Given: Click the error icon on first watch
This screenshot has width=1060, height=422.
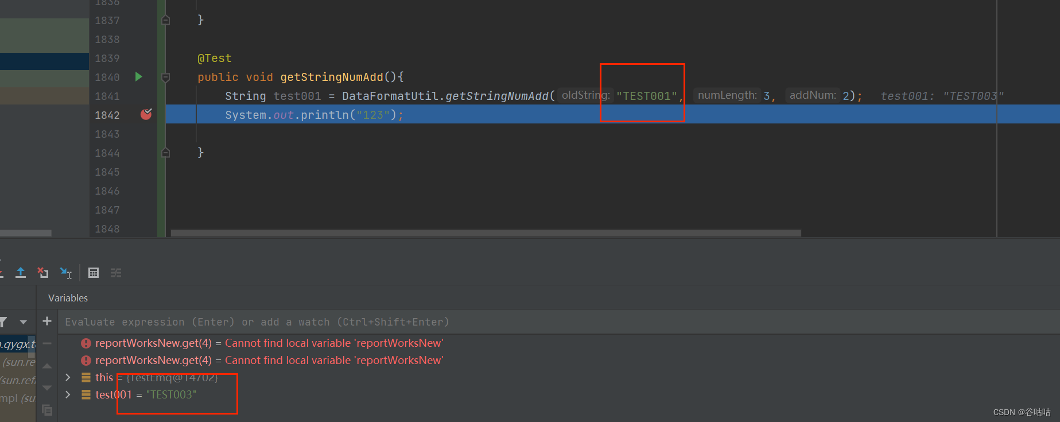Looking at the screenshot, I should tap(86, 343).
